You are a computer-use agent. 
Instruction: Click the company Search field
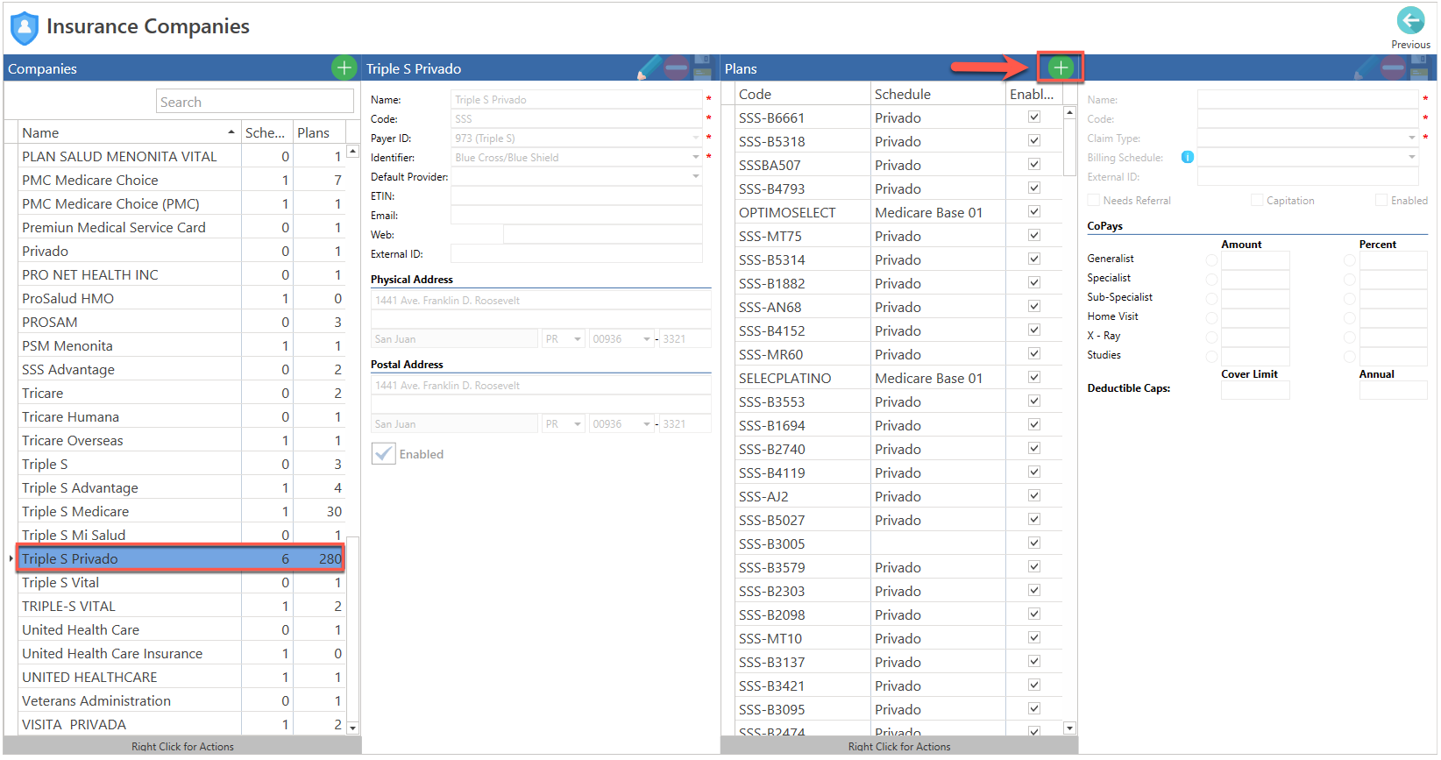click(255, 102)
